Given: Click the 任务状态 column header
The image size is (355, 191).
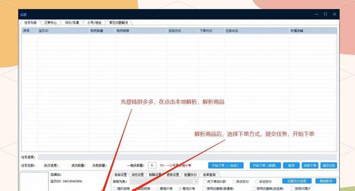Looking at the screenshot, I should click(257, 31).
